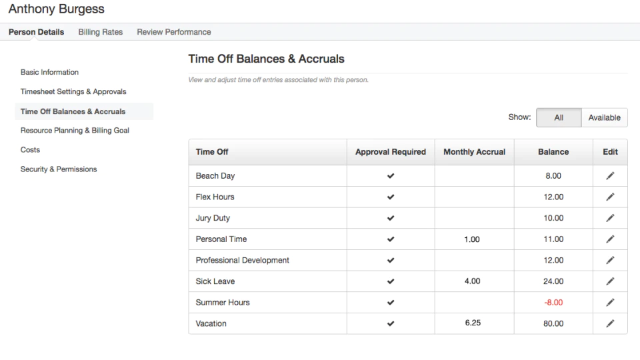Click the pencil icon for Professional Development
The height and width of the screenshot is (360, 640).
[x=610, y=261]
